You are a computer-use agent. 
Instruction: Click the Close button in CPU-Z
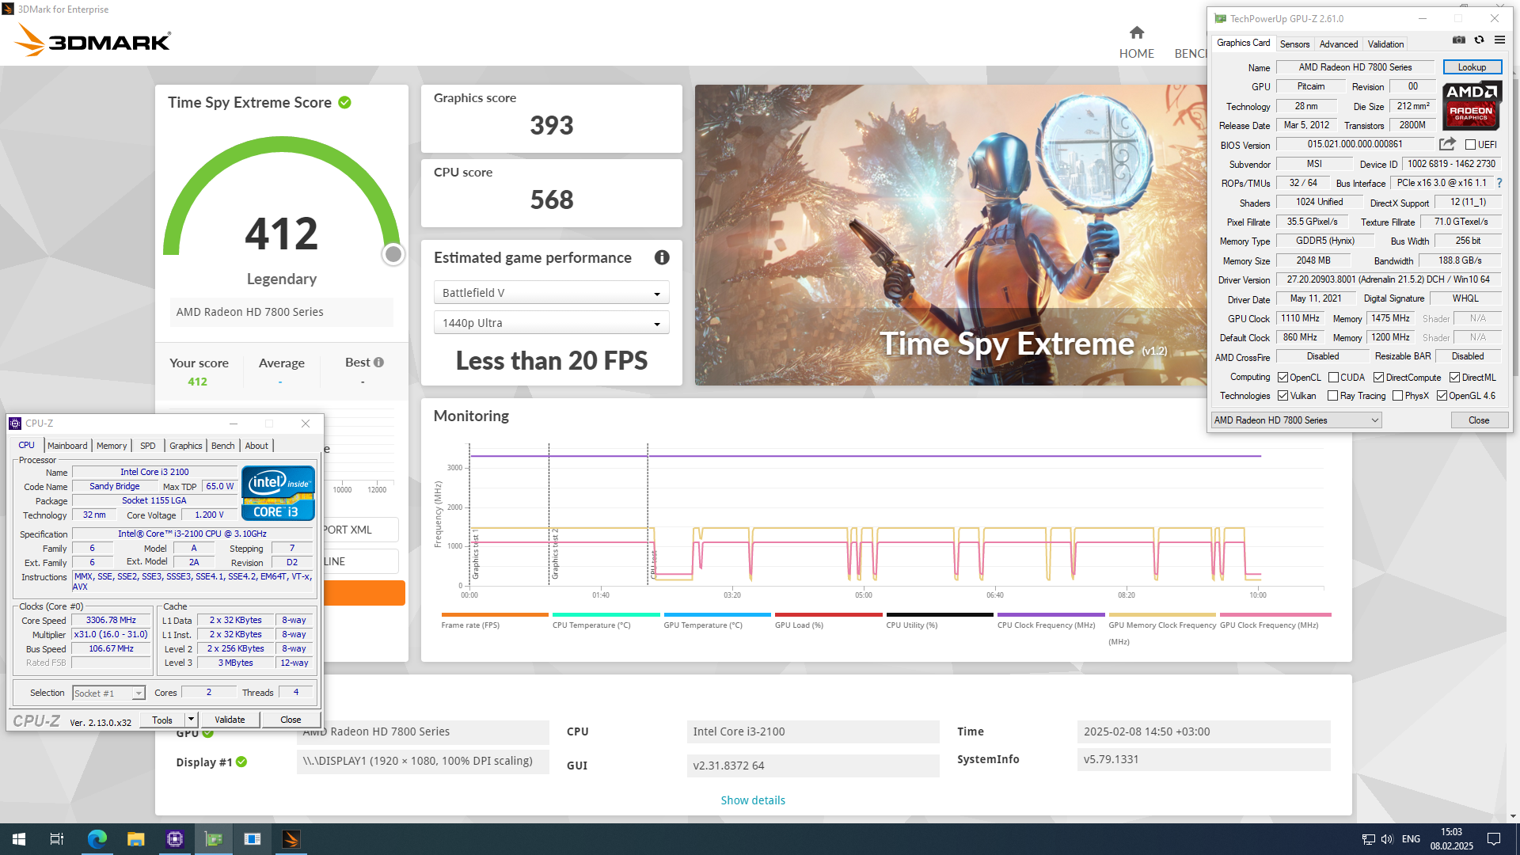coord(291,720)
